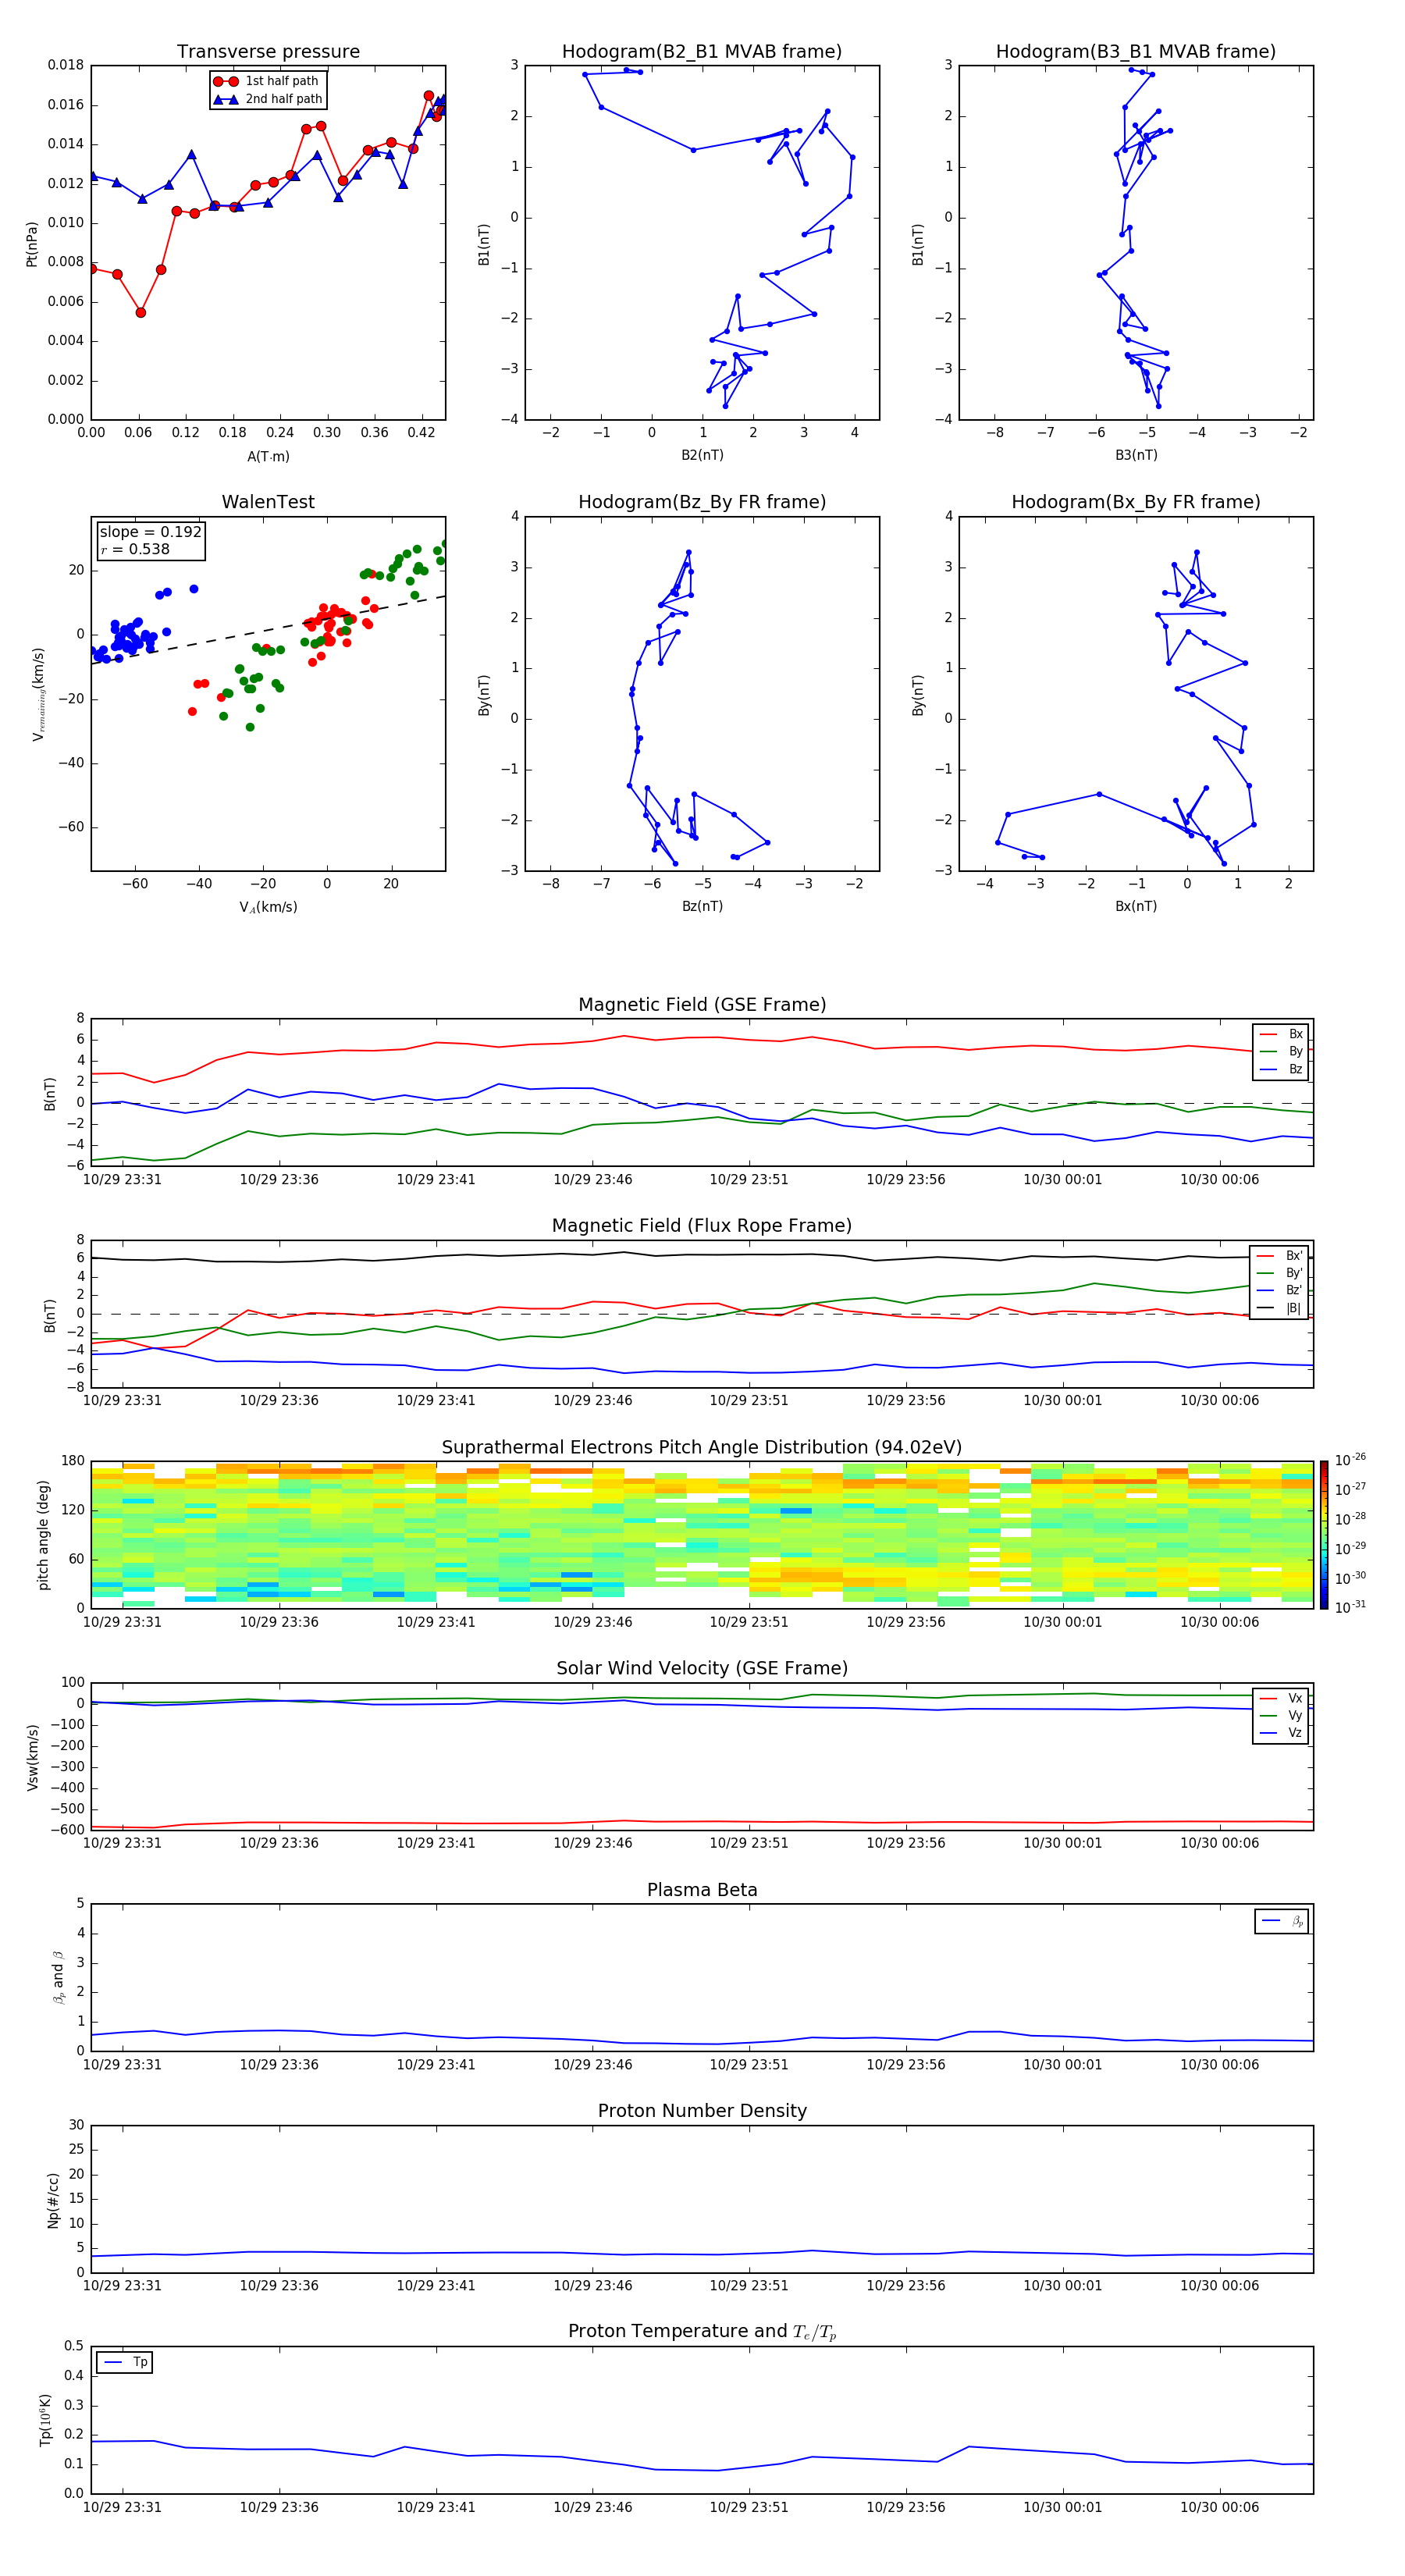Click '10/29 23:31' tick under GSE Magnetic Field plot
The width and height of the screenshot is (1405, 2576).
122,1179
